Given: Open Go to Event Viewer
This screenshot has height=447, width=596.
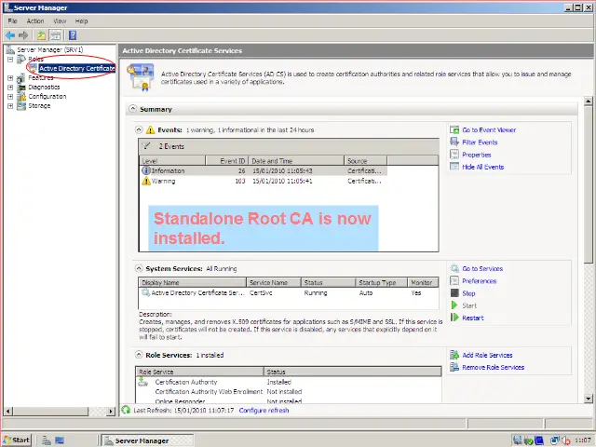Looking at the screenshot, I should coord(488,130).
